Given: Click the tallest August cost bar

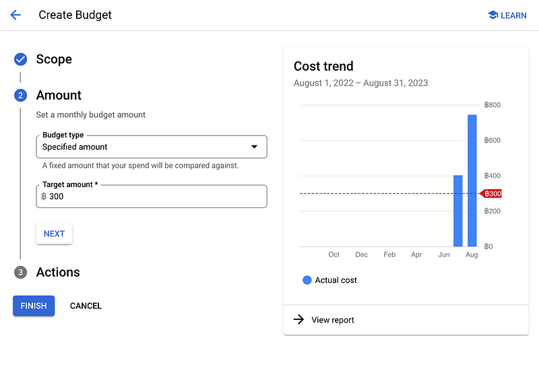Looking at the screenshot, I should (x=472, y=180).
